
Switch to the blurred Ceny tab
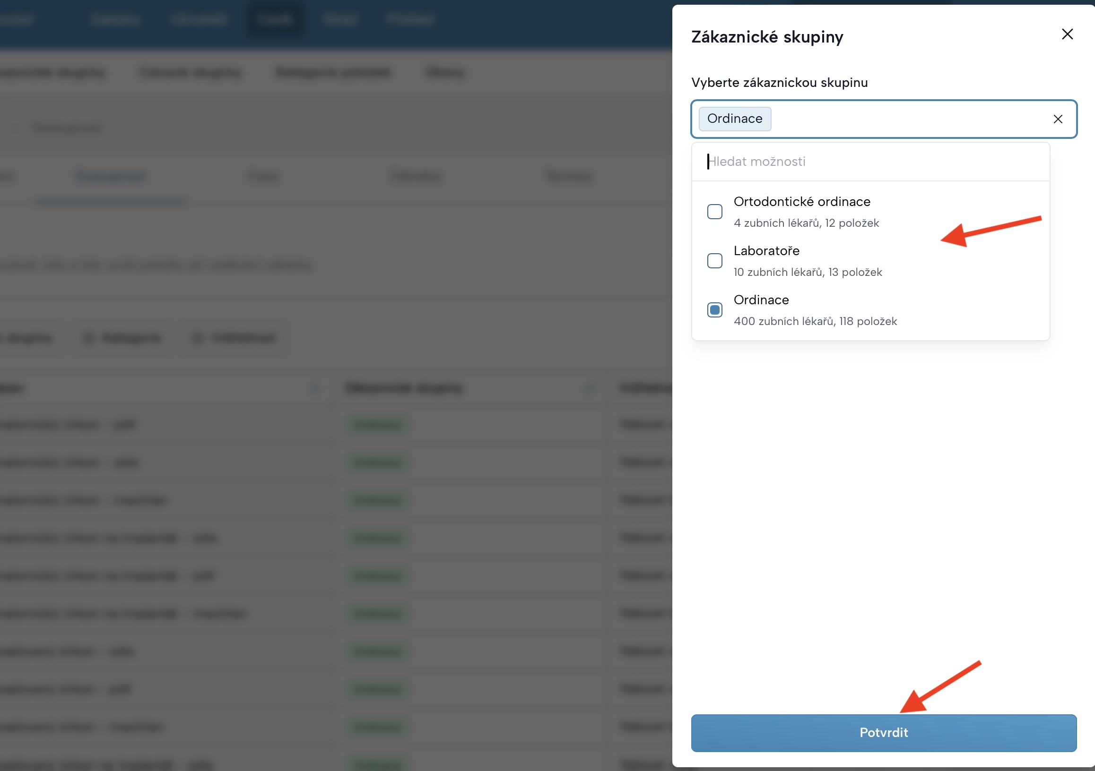pyautogui.click(x=263, y=176)
